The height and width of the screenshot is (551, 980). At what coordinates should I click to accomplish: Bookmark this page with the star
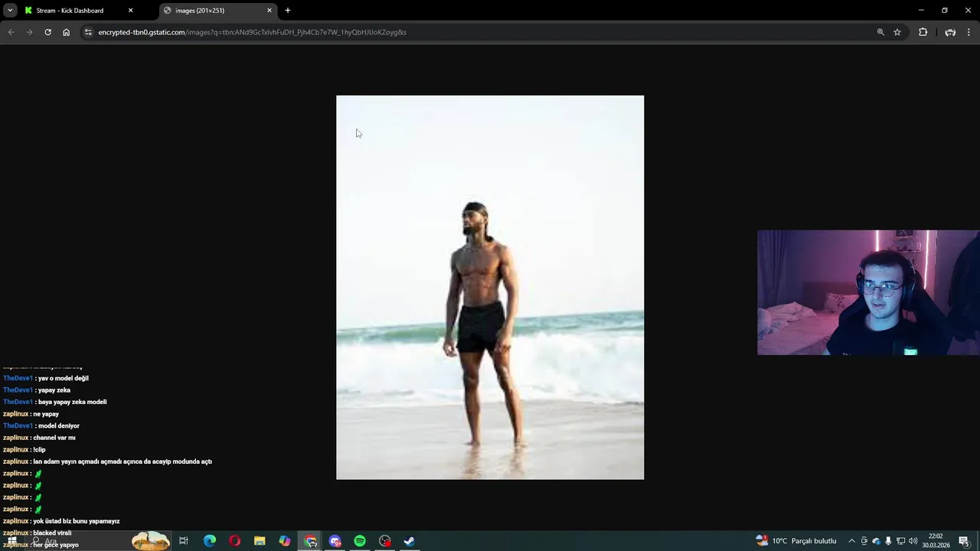[897, 32]
